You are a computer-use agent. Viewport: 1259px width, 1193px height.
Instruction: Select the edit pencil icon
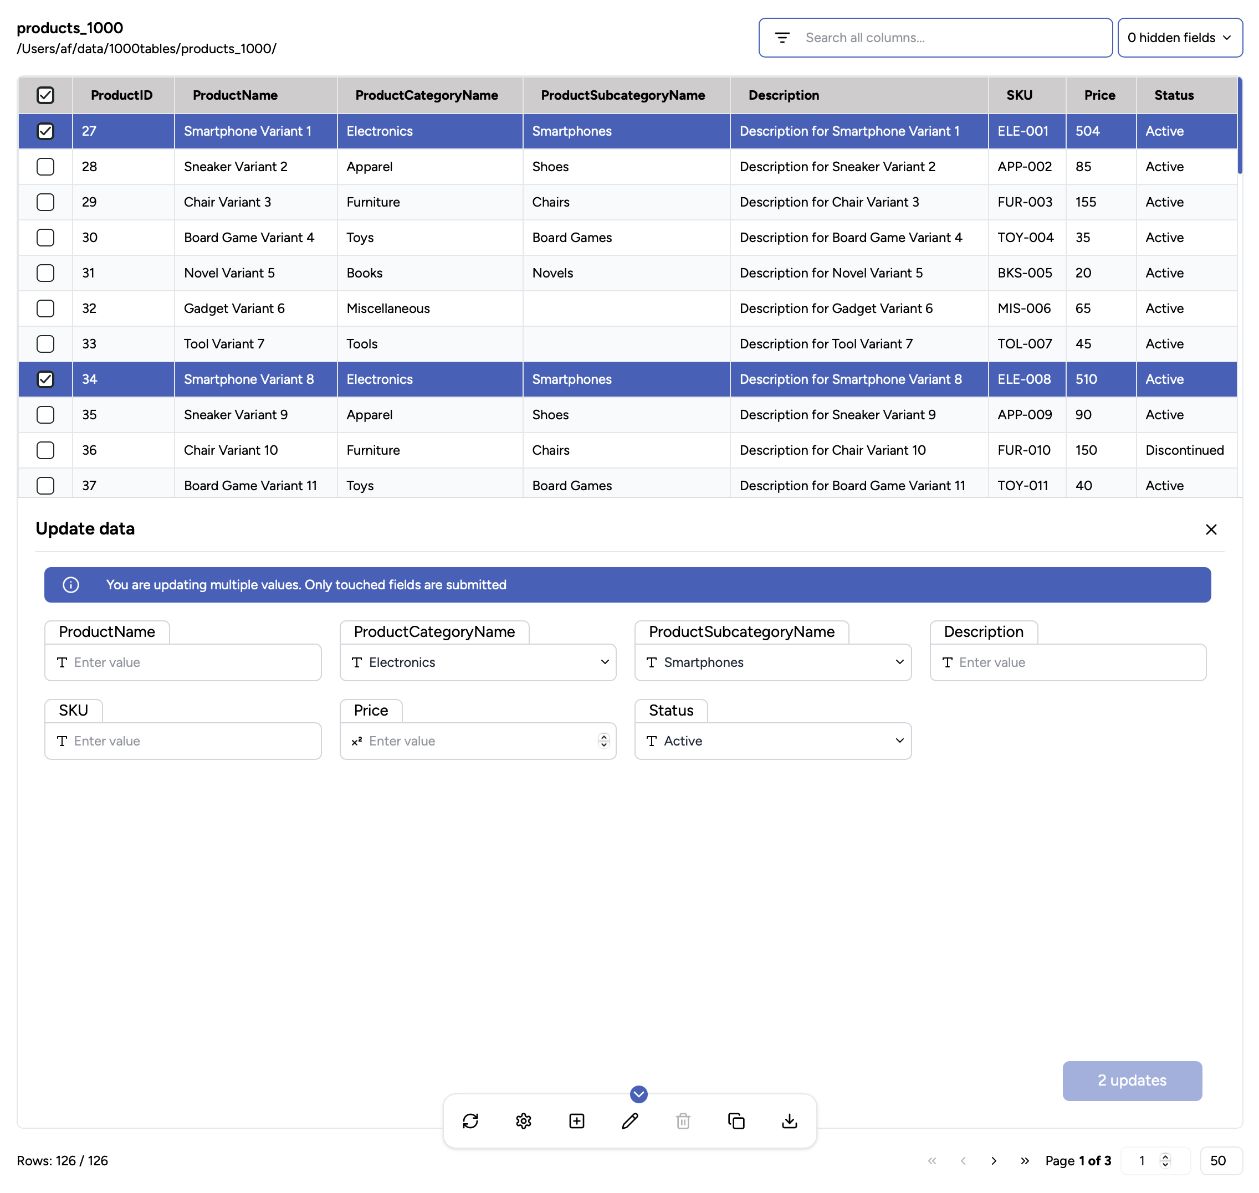(x=629, y=1121)
